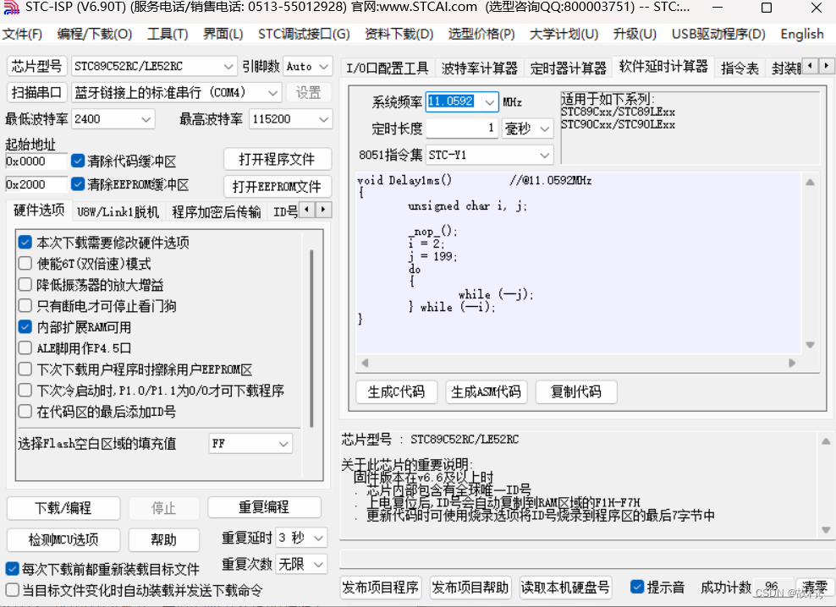Click code area scroll left arrow

tap(366, 363)
